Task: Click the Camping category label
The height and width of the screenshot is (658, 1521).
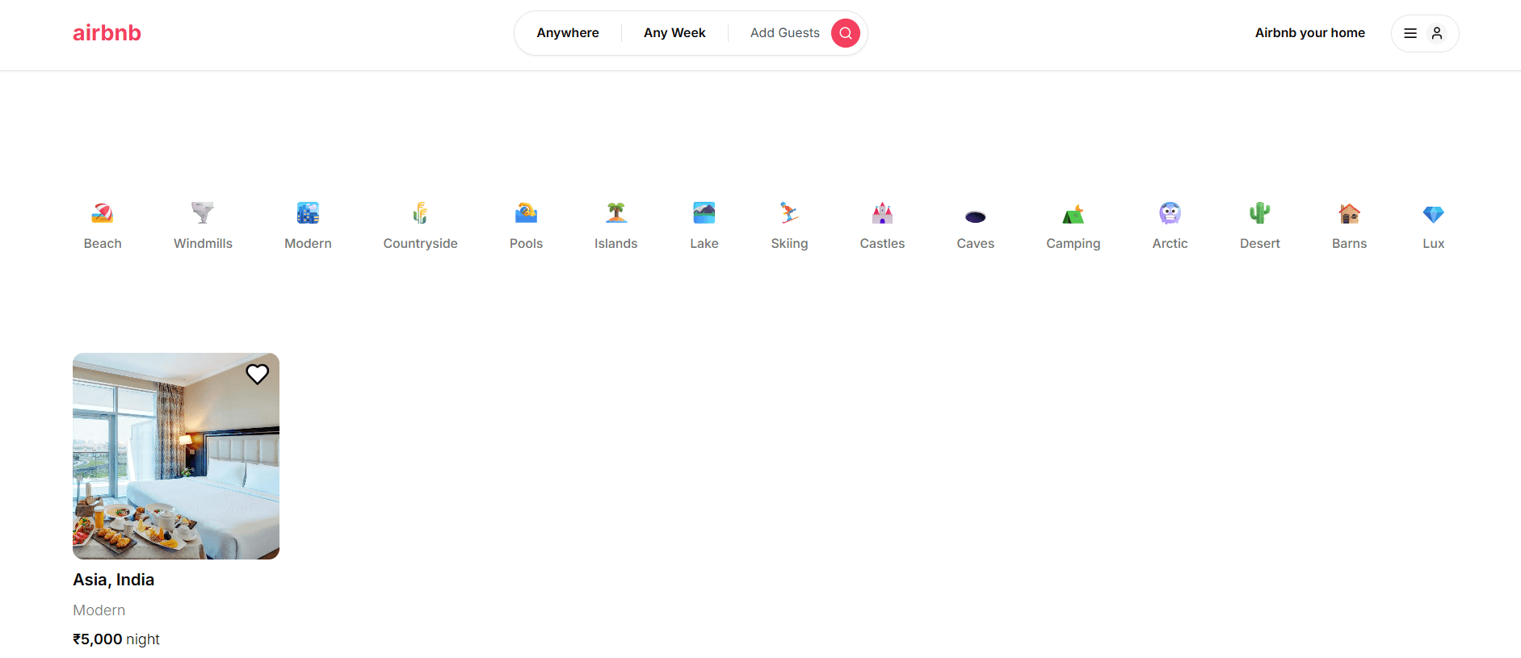Action: tap(1074, 244)
